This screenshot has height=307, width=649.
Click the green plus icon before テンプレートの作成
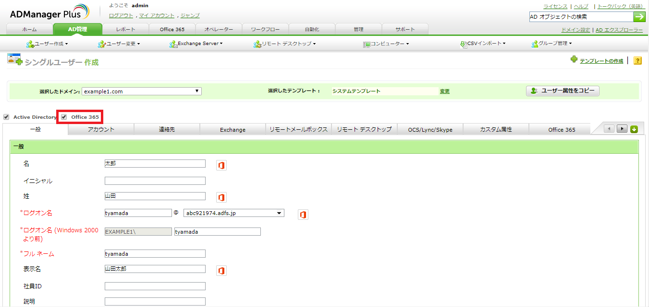[574, 60]
